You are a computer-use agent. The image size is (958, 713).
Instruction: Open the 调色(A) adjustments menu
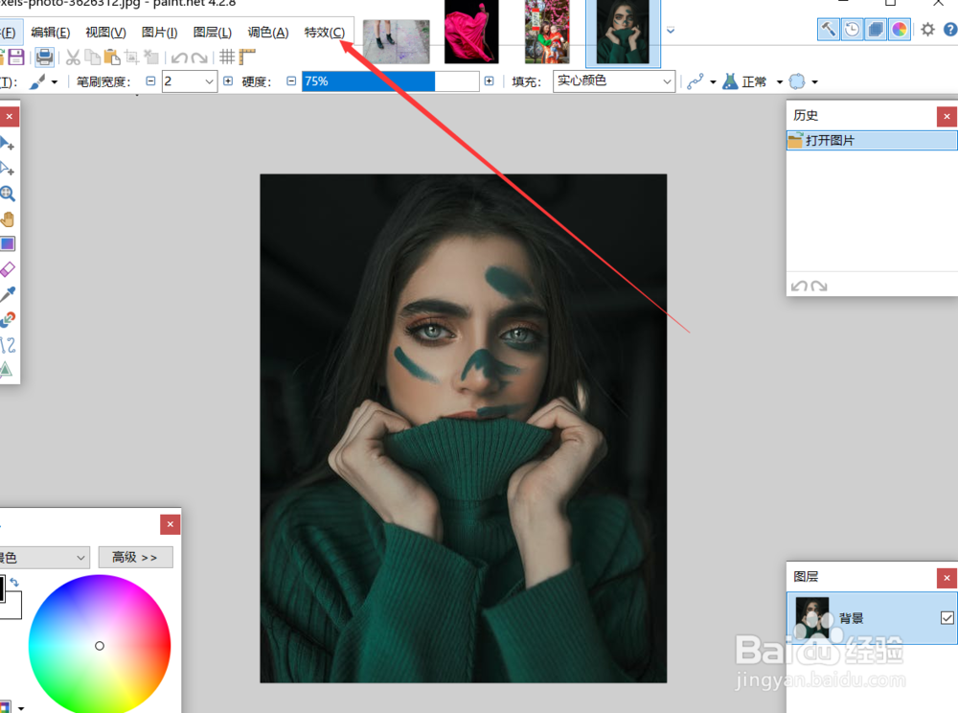(x=268, y=33)
